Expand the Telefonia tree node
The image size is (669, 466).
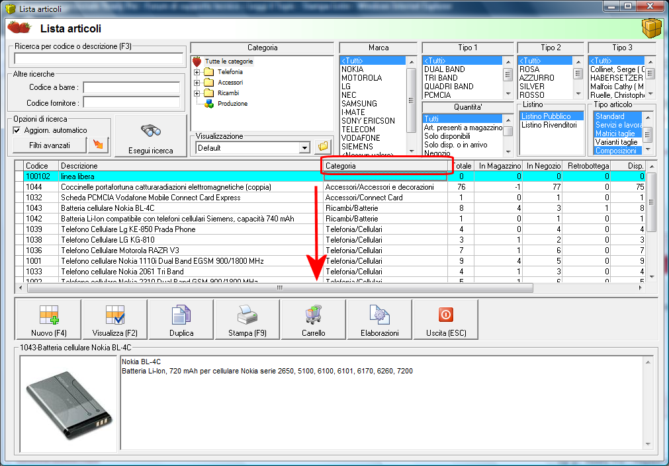pos(197,72)
